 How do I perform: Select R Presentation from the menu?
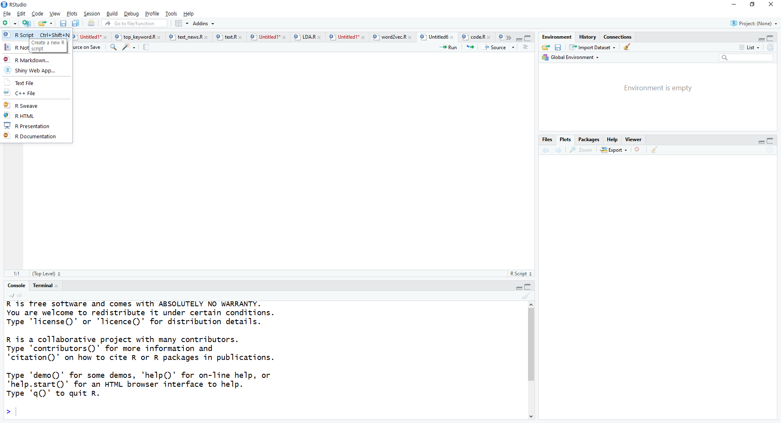(37, 126)
